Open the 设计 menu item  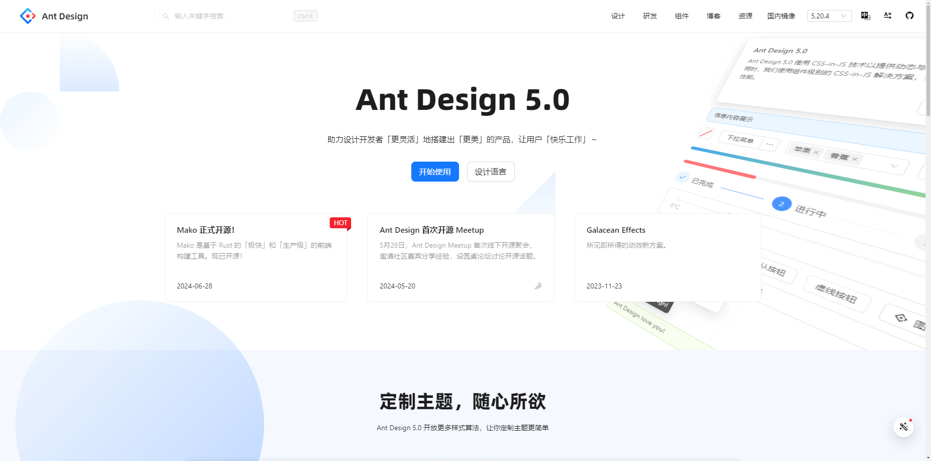[x=618, y=16]
